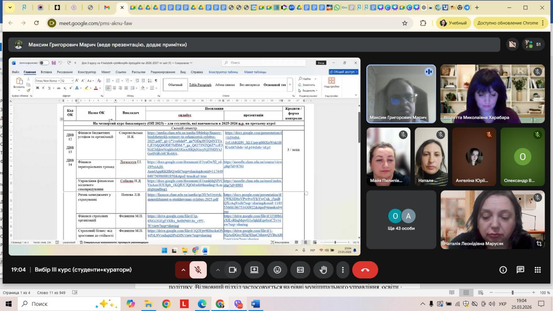This screenshot has width=553, height=311.
Task: Open video settings arrow beside camera
Action: [218, 270]
